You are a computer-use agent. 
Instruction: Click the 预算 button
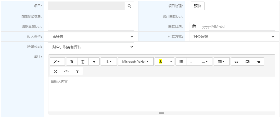pos(197,6)
